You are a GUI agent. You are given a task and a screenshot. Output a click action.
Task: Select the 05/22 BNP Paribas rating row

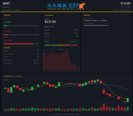click(21, 63)
